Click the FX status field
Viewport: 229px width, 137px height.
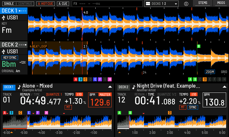(x=107, y=4)
